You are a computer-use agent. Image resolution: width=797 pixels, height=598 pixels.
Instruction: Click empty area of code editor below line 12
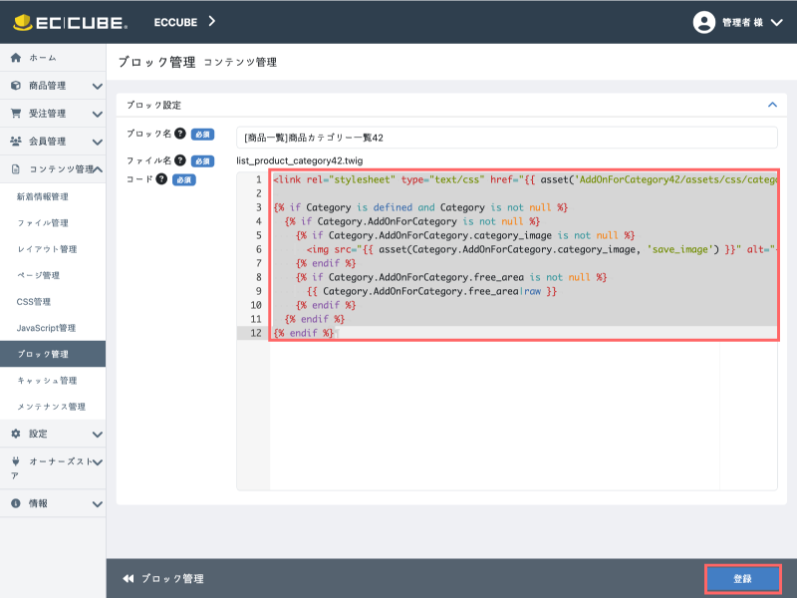point(494,415)
